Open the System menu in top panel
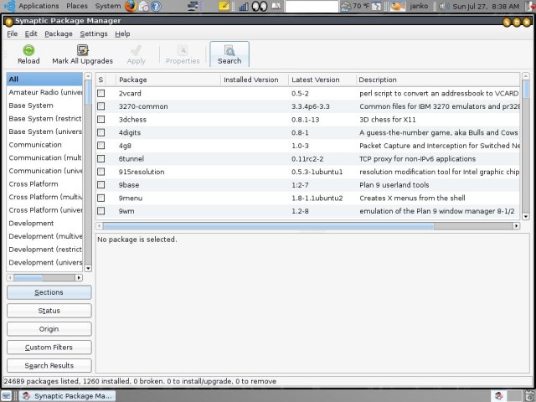Image resolution: width=536 pixels, height=402 pixels. click(x=108, y=6)
